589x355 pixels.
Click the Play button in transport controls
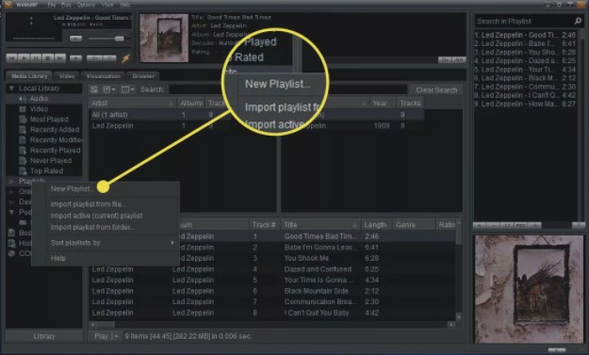coord(25,58)
